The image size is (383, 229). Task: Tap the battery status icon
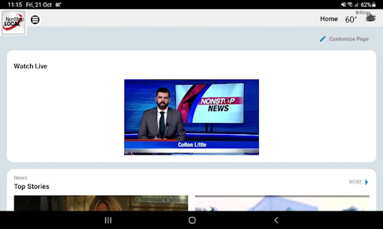click(374, 5)
